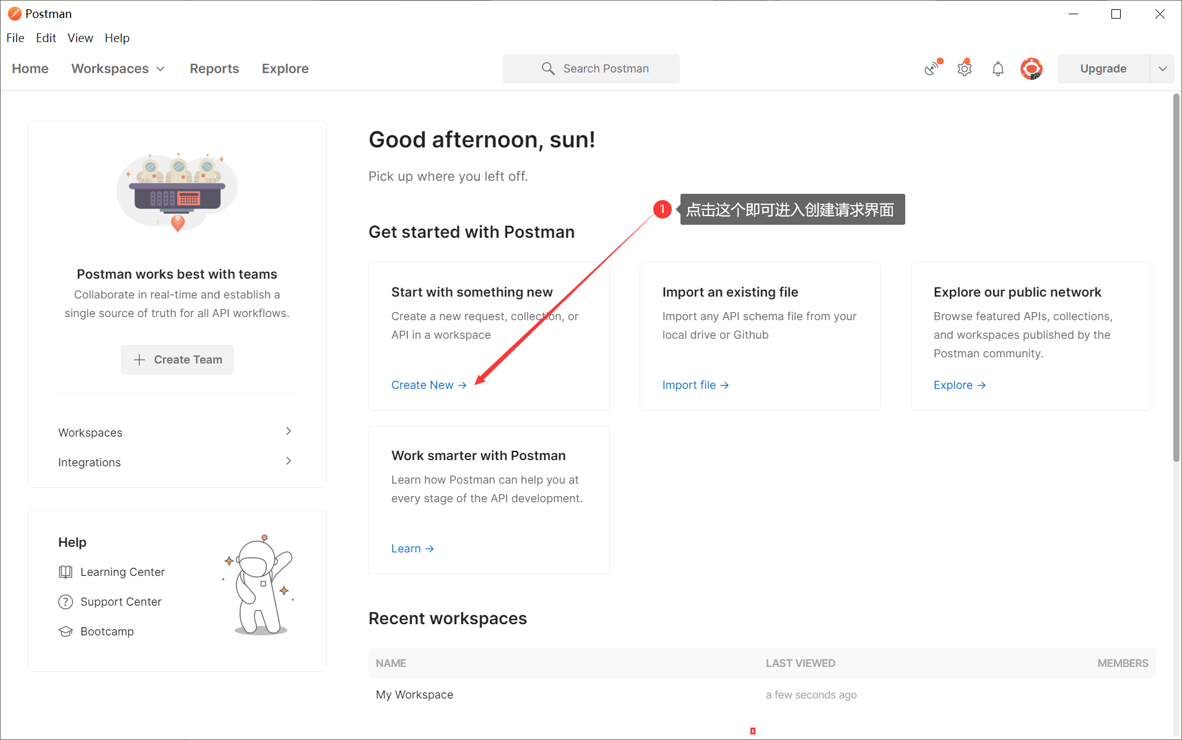1182x740 pixels.
Task: Click the arrow next to Create New
Action: pos(463,385)
